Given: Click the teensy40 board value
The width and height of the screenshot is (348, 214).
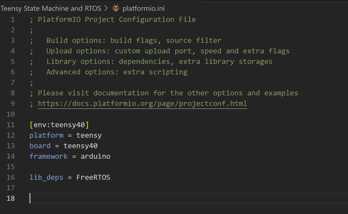Looking at the screenshot, I should (81, 146).
